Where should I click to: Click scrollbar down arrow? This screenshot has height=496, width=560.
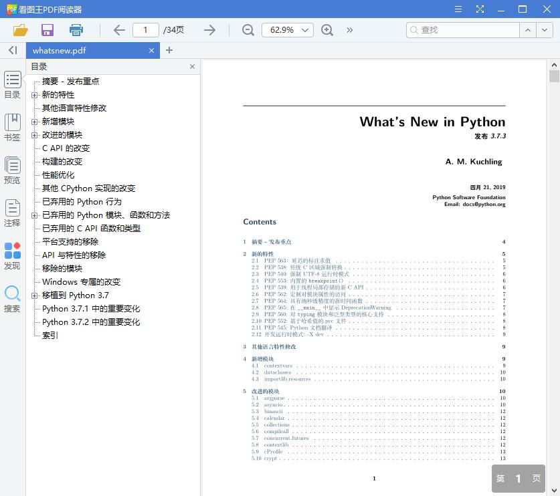(x=554, y=491)
